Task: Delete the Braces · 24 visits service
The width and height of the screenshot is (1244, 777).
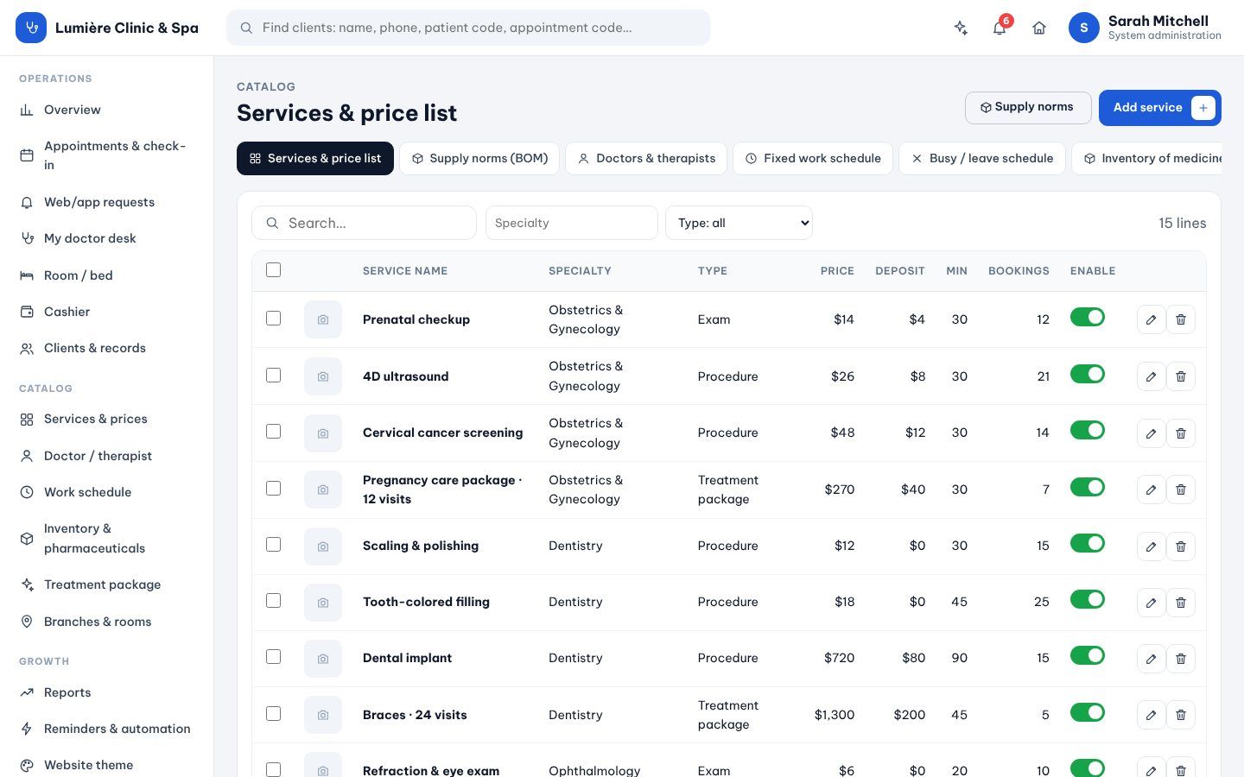Action: 1181,715
